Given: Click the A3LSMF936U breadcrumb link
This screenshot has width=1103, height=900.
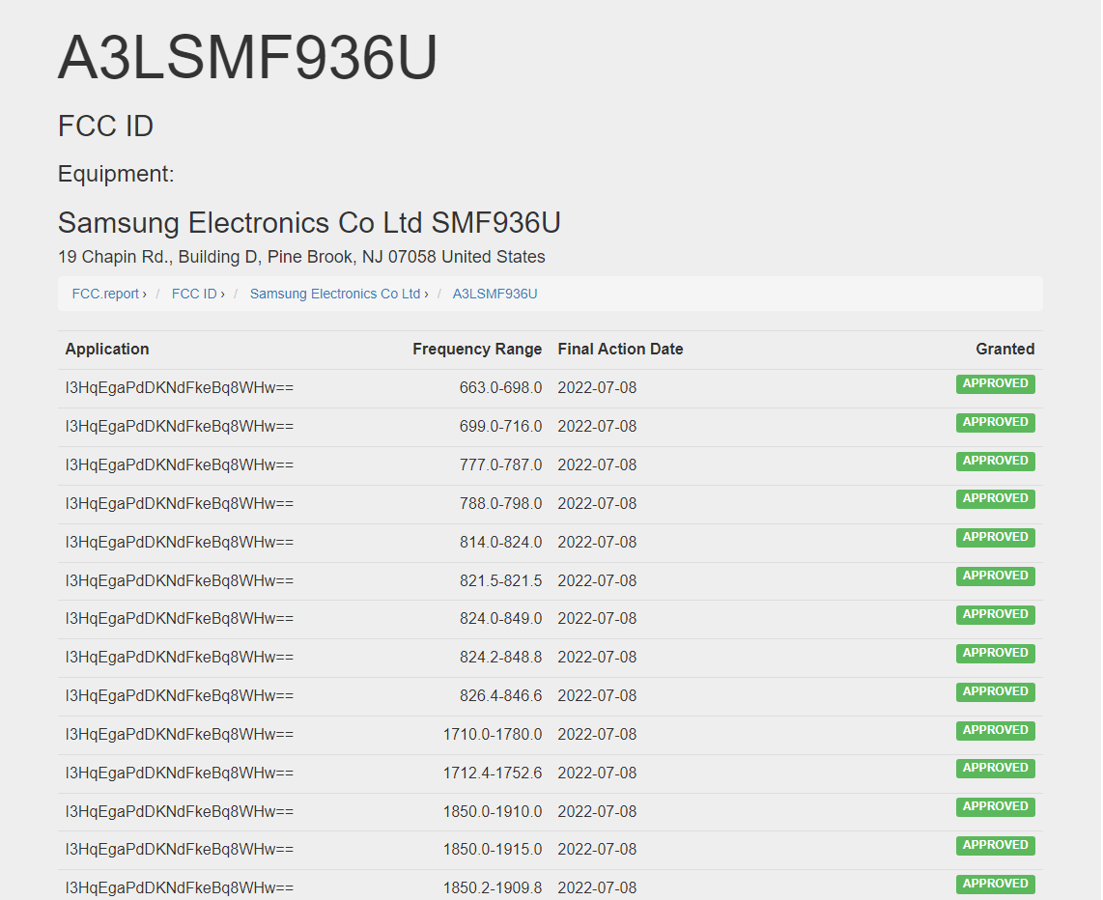Looking at the screenshot, I should pyautogui.click(x=495, y=294).
